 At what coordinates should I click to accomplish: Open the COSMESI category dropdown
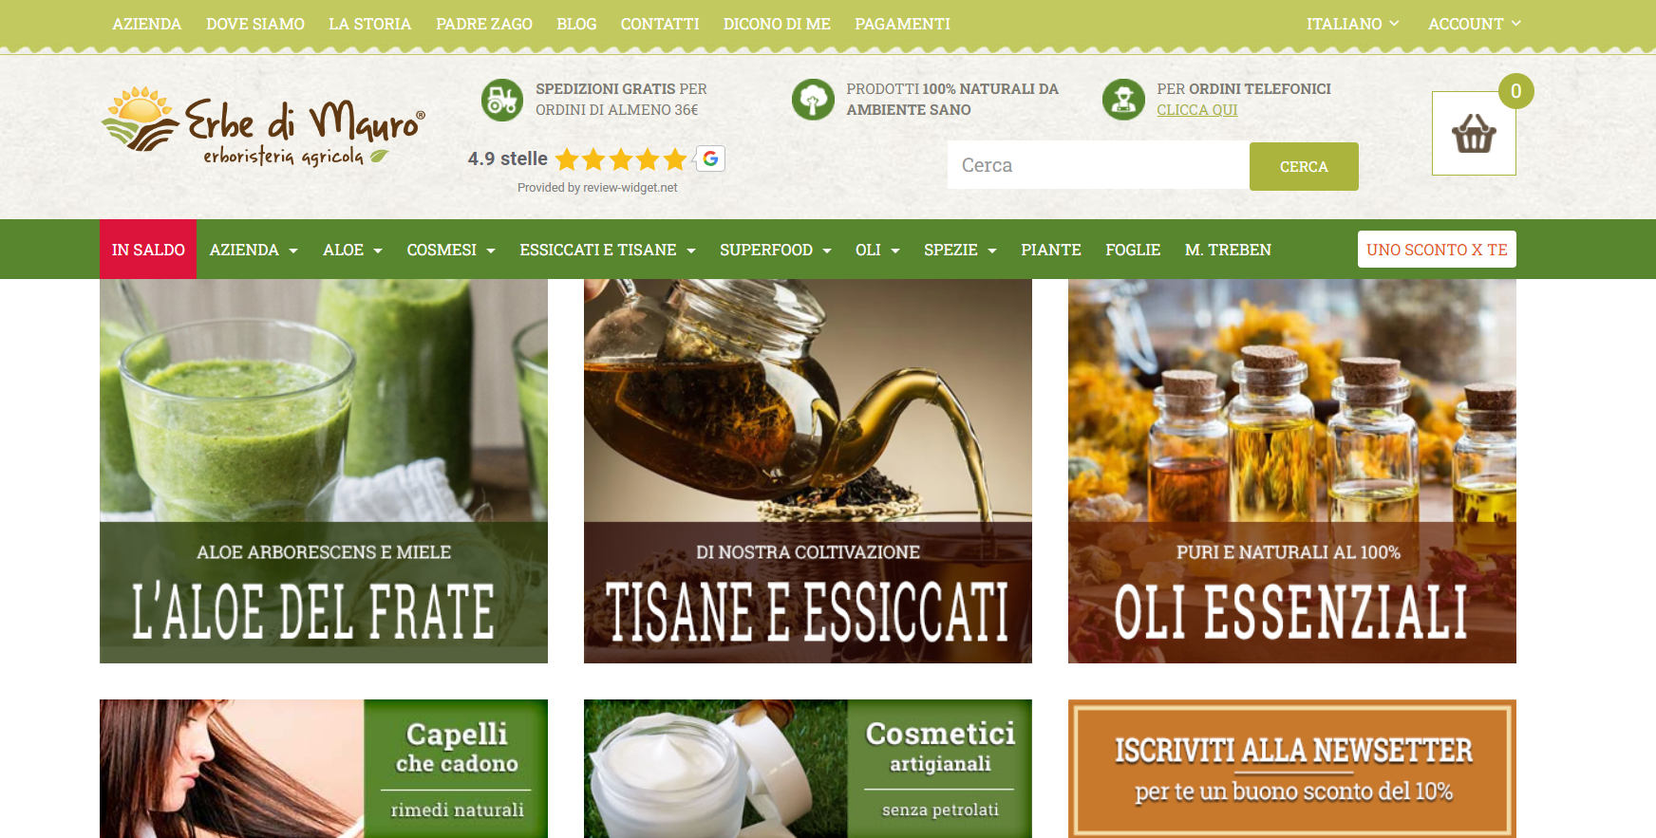click(x=451, y=250)
